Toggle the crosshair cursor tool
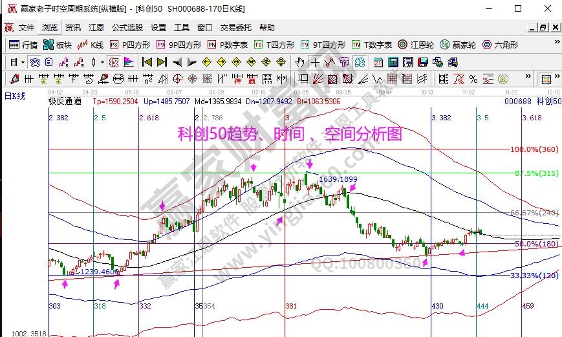This screenshot has height=337, width=562. tap(315, 63)
